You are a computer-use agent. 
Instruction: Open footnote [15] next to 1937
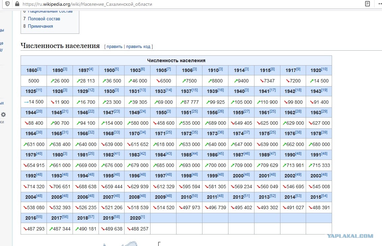[195, 90]
